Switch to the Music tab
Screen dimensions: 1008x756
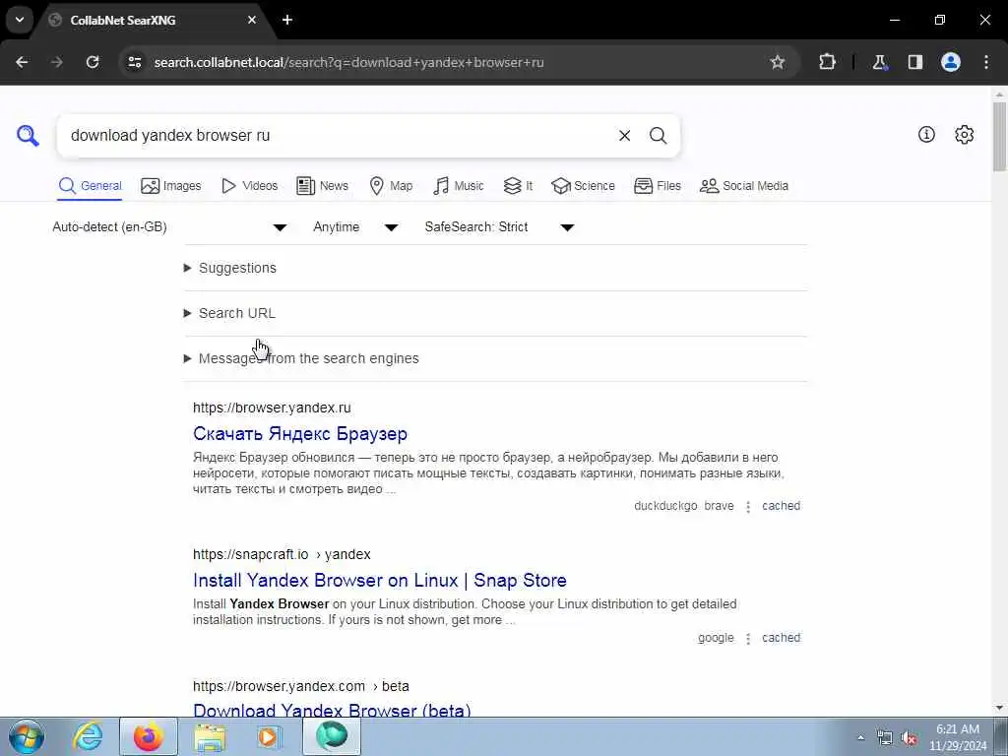(459, 186)
